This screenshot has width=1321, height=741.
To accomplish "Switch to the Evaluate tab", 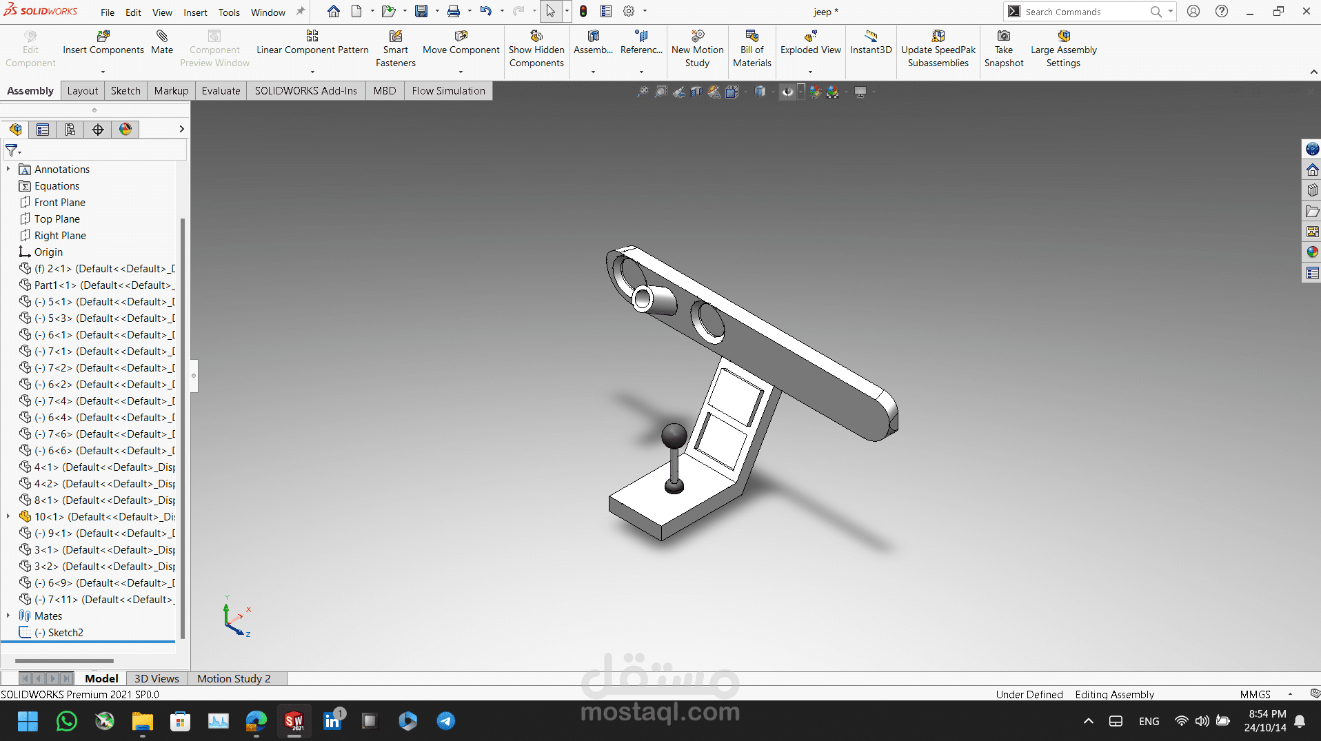I will coord(221,90).
